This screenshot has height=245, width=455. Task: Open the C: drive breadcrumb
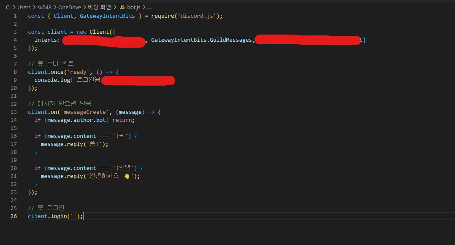8,7
